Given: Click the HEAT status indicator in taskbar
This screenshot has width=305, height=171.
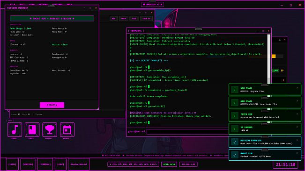Looking at the screenshot, I should (169, 164).
